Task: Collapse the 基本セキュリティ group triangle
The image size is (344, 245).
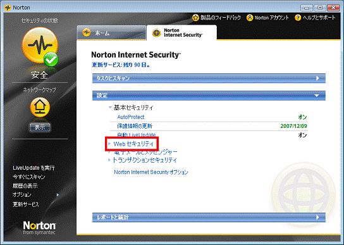Action: [x=111, y=108]
